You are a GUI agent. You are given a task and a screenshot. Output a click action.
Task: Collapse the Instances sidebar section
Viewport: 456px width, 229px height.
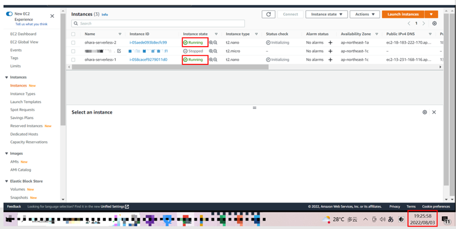point(6,77)
